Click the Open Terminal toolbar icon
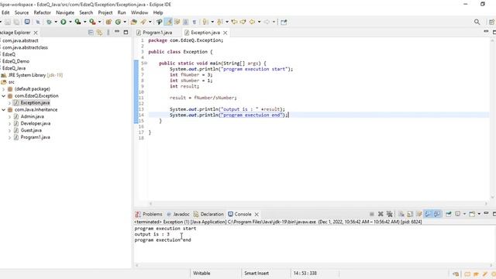This screenshot has height=279, width=496. point(27,22)
